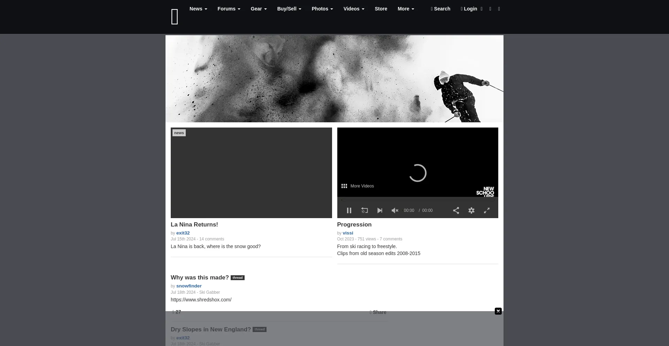Open La Nina Returns! article title

point(194,225)
